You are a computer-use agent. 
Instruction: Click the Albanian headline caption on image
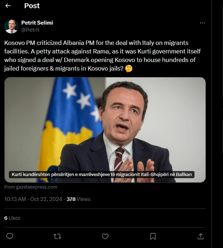coord(102,175)
